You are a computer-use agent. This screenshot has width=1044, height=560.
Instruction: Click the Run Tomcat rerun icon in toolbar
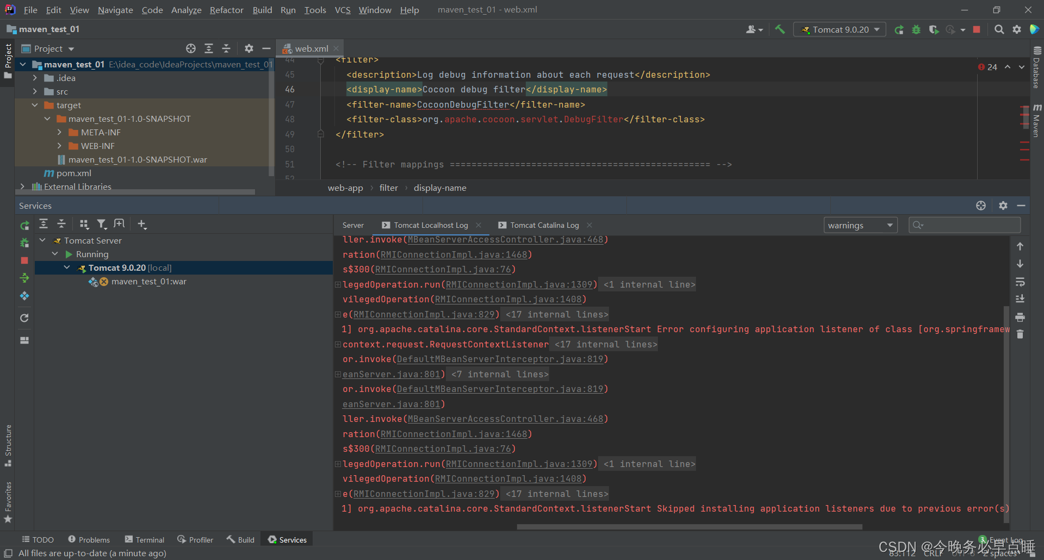tap(899, 30)
